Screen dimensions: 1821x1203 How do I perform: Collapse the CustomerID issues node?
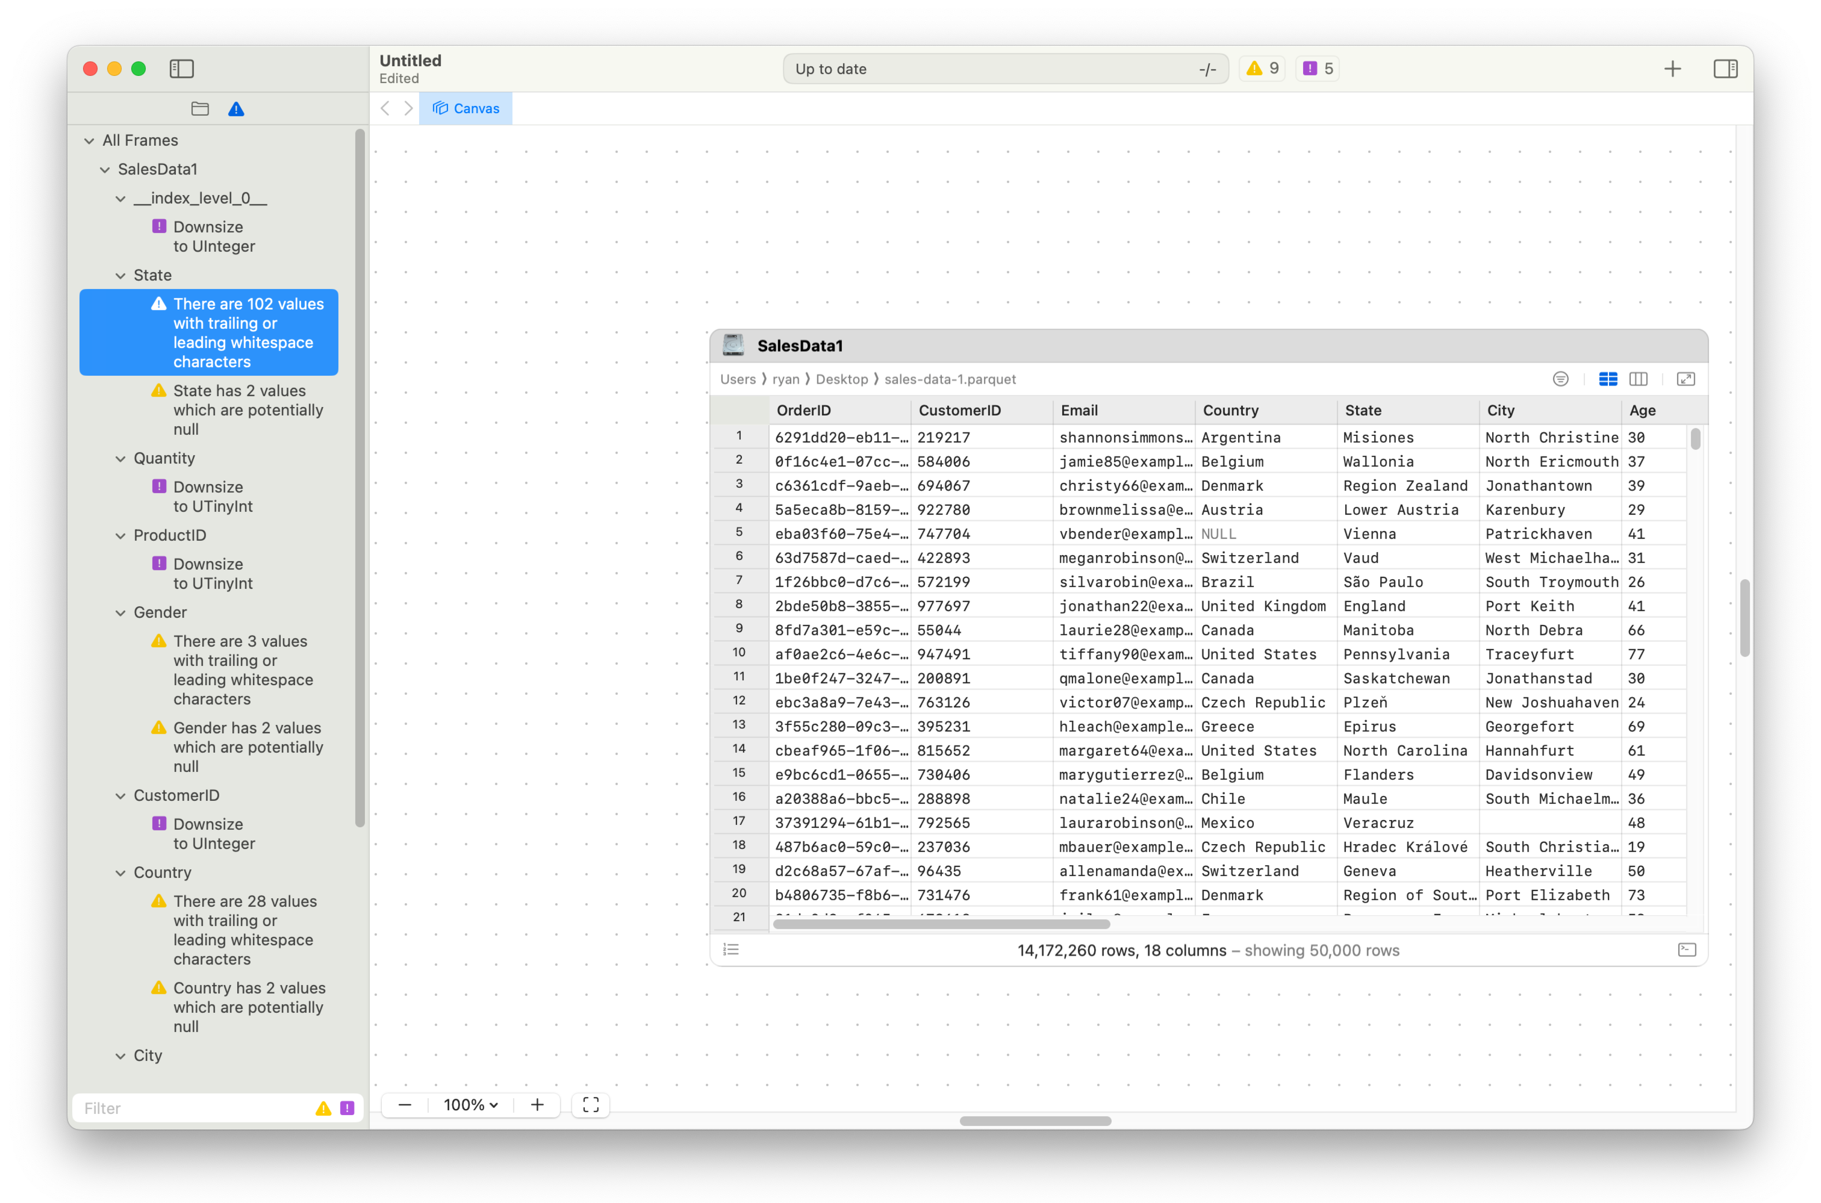(x=120, y=796)
